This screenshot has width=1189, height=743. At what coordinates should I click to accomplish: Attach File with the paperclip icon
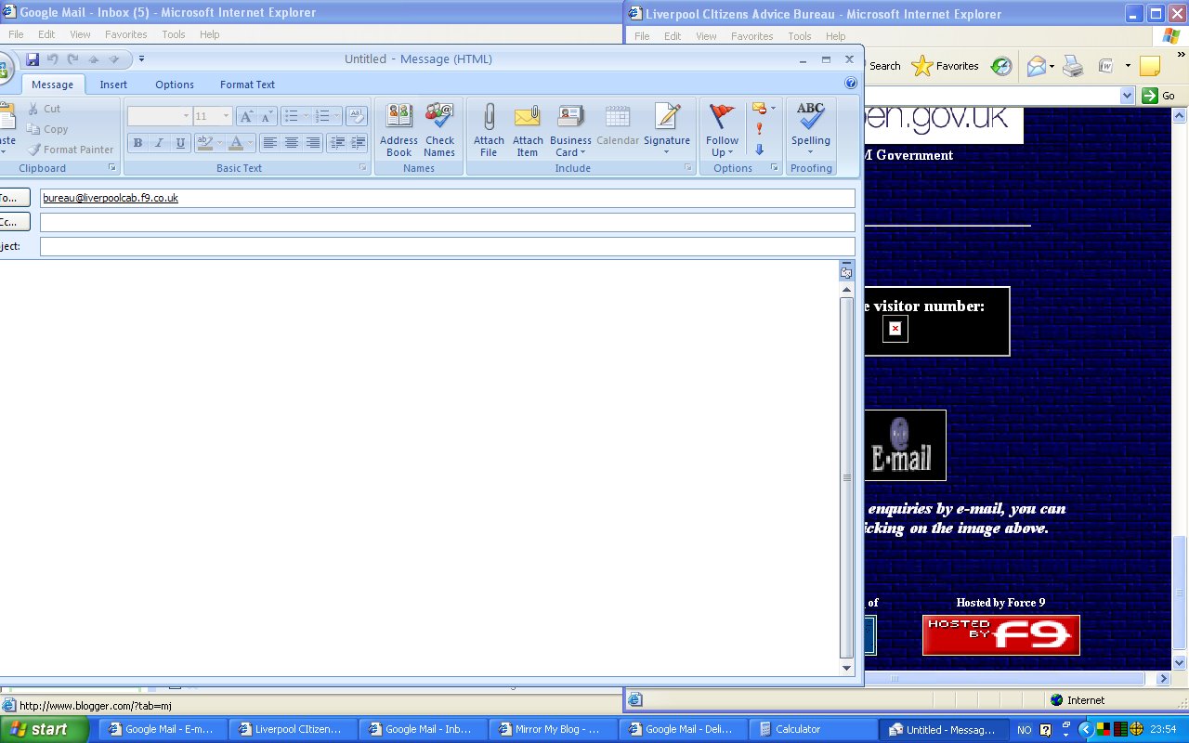[489, 131]
